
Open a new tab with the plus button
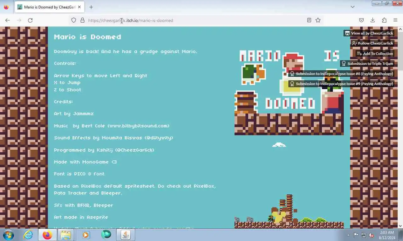click(91, 7)
